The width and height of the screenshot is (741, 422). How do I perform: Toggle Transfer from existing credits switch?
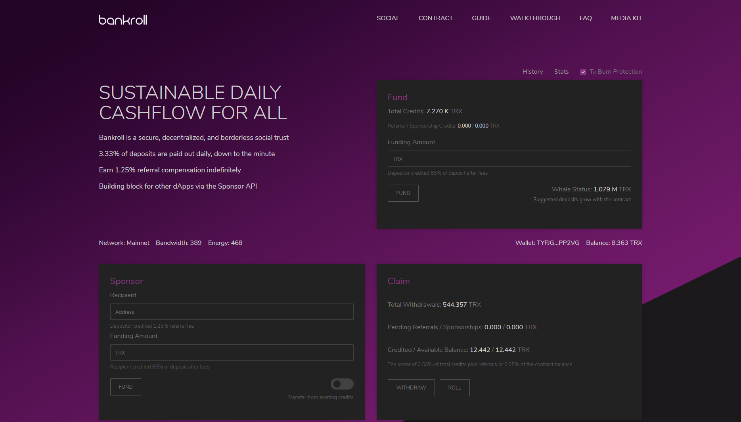pyautogui.click(x=341, y=384)
